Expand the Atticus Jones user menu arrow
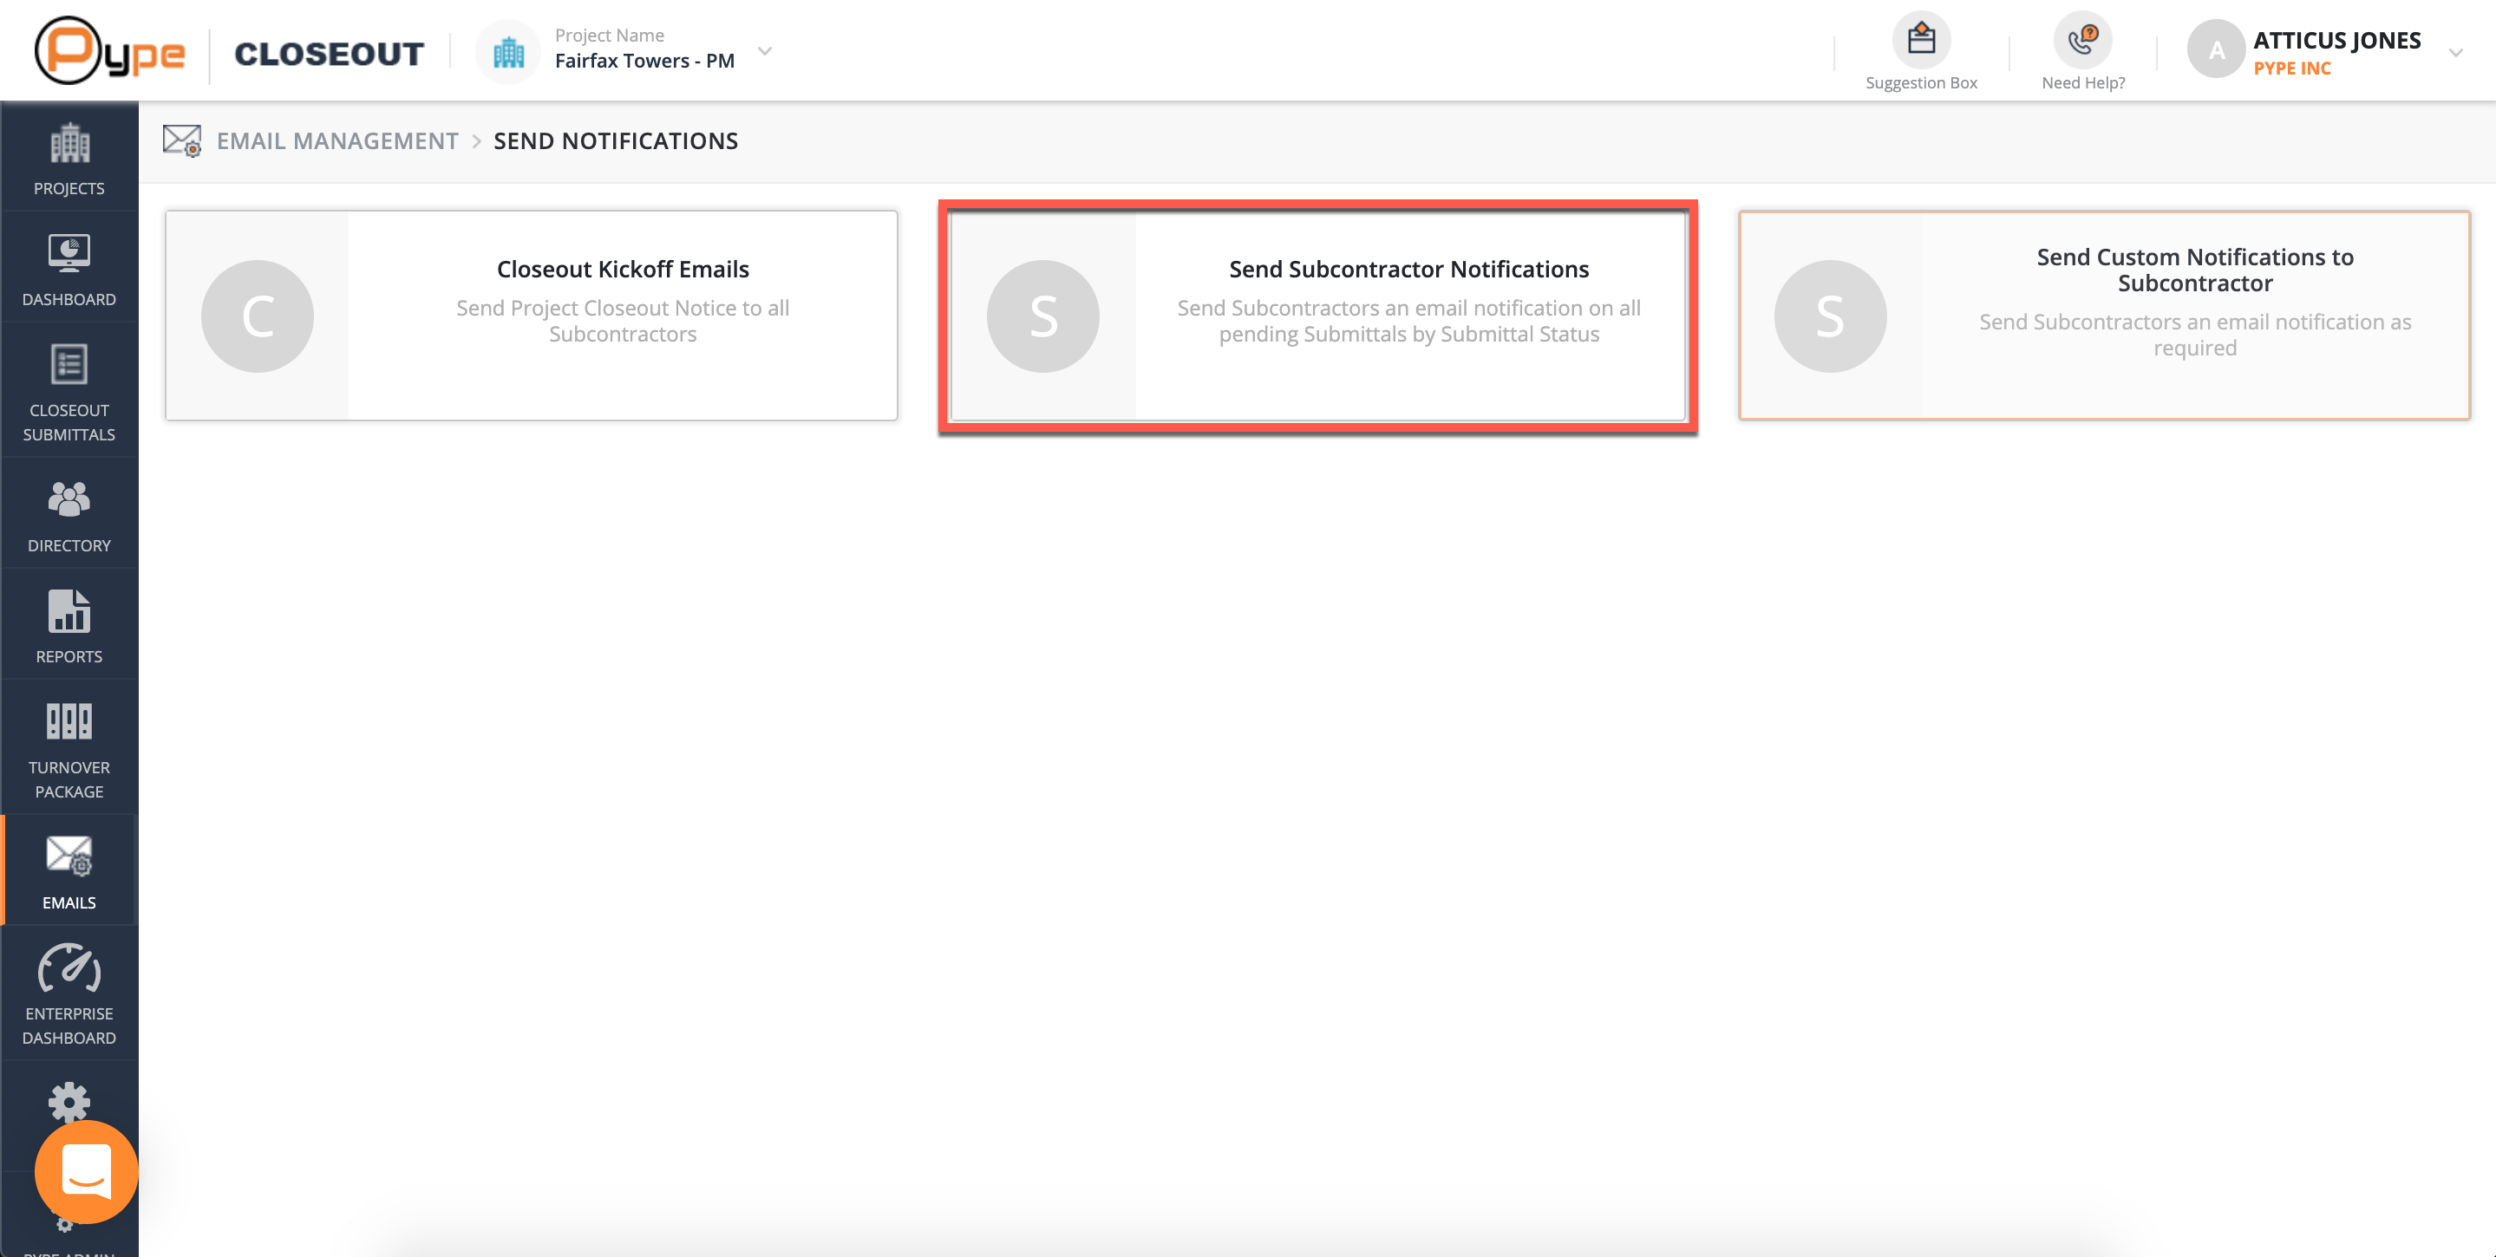 (x=2454, y=53)
